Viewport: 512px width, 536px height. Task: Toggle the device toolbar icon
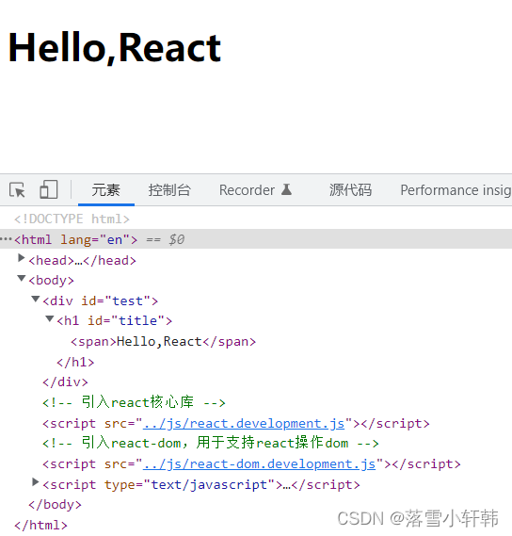[49, 189]
